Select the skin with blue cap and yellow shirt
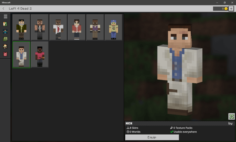 tap(113, 27)
